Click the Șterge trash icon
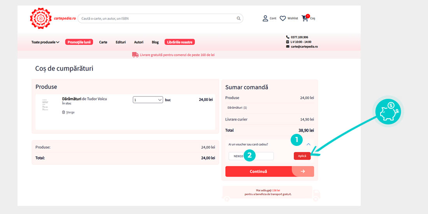Screen dimensions: 428x214 point(63,112)
